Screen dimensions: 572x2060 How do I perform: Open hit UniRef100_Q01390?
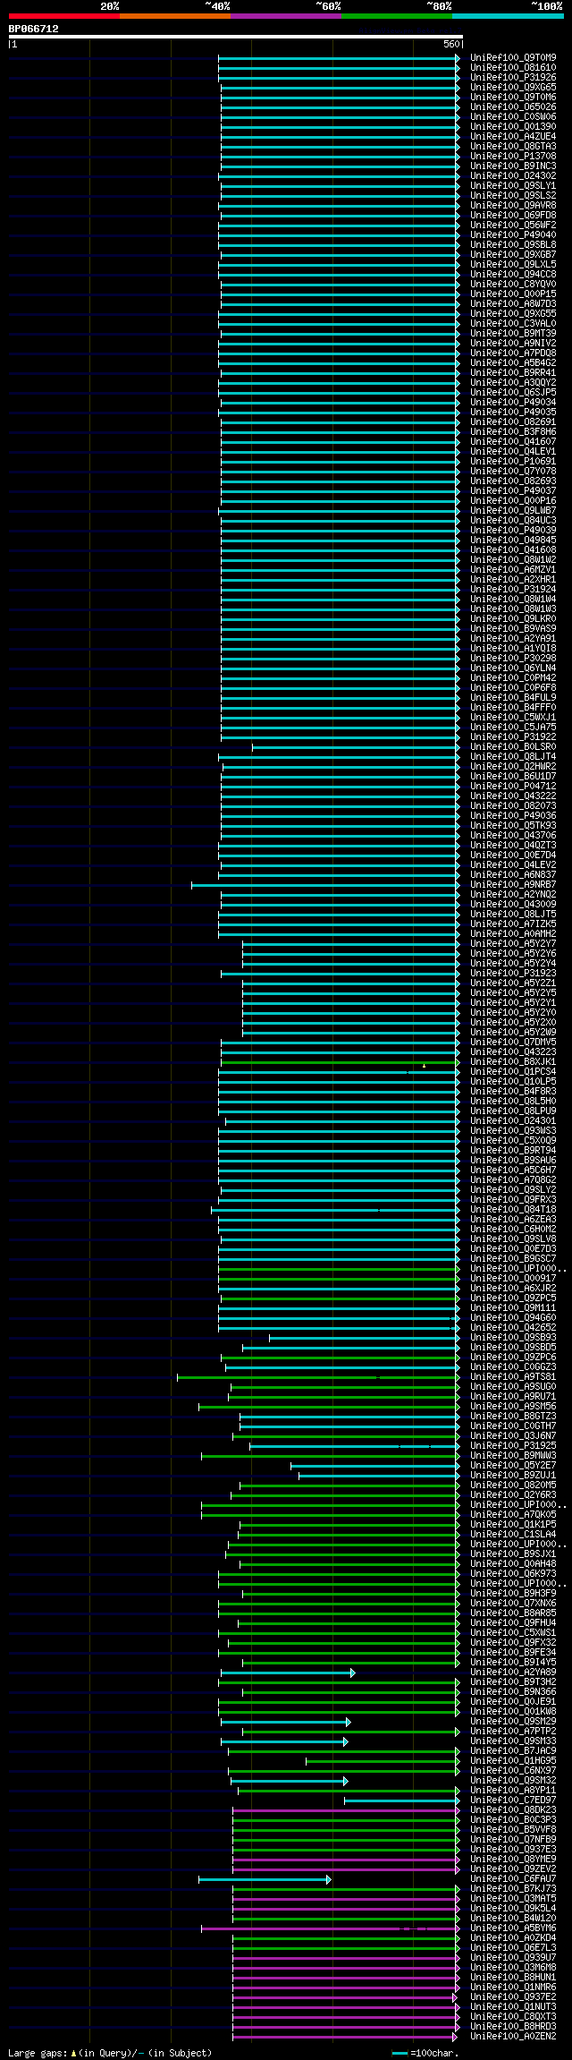(x=513, y=127)
